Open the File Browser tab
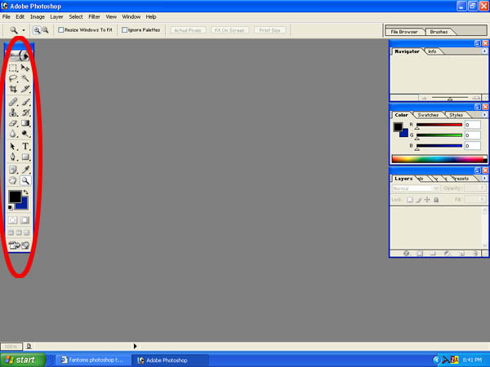This screenshot has width=490, height=367. tap(405, 31)
